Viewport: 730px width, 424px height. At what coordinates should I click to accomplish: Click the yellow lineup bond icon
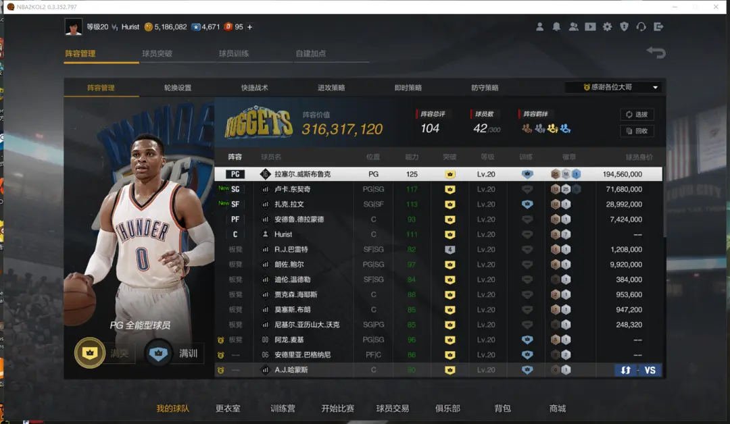553,128
